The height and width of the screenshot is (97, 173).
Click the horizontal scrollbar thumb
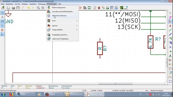point(115,84)
